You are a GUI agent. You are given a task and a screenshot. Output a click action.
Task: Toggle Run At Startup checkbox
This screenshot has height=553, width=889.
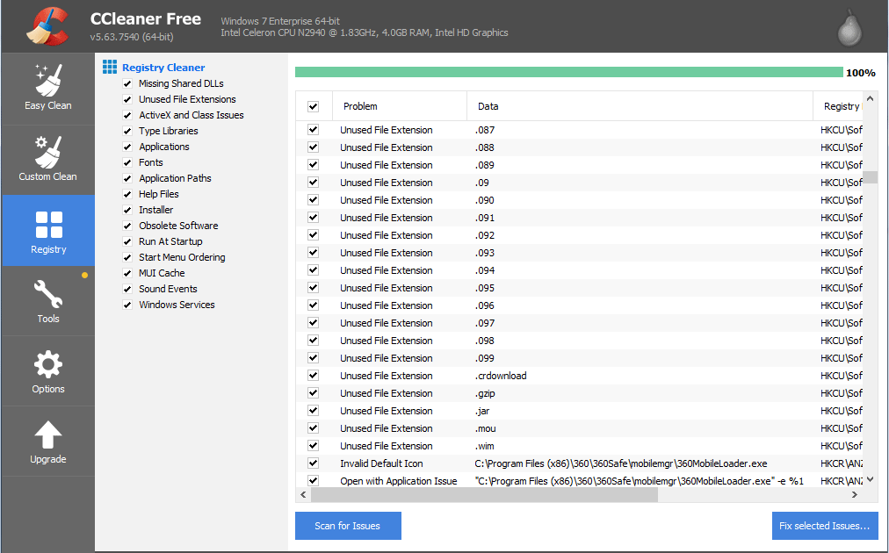coord(127,241)
